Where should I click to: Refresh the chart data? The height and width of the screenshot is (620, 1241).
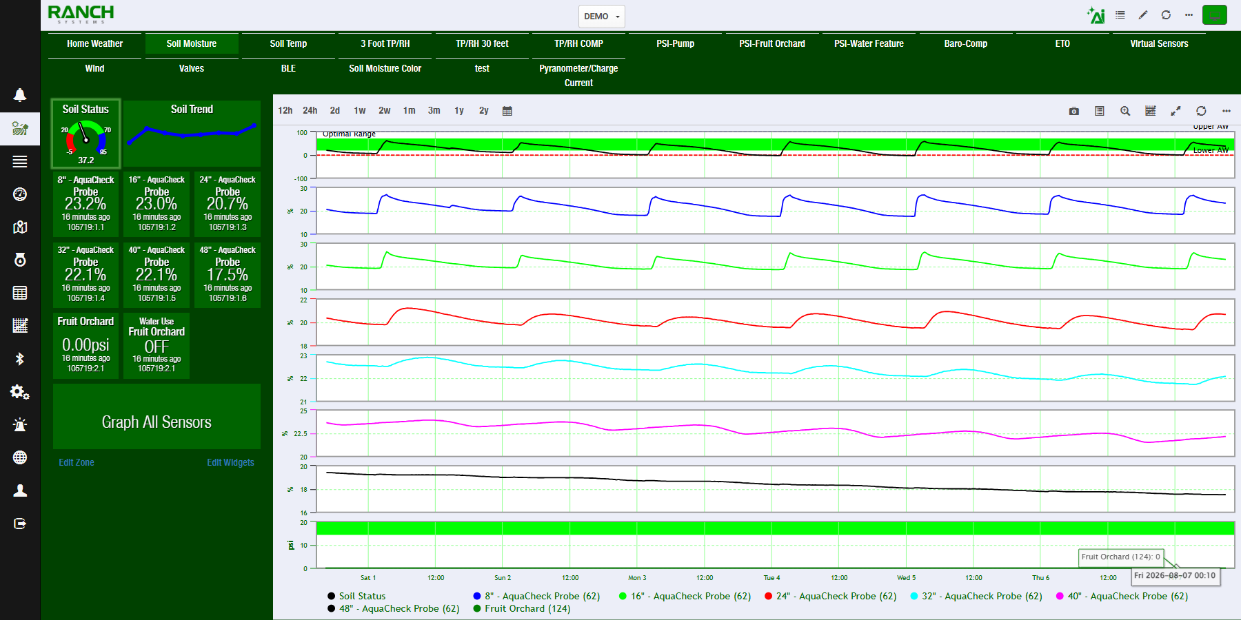1201,111
